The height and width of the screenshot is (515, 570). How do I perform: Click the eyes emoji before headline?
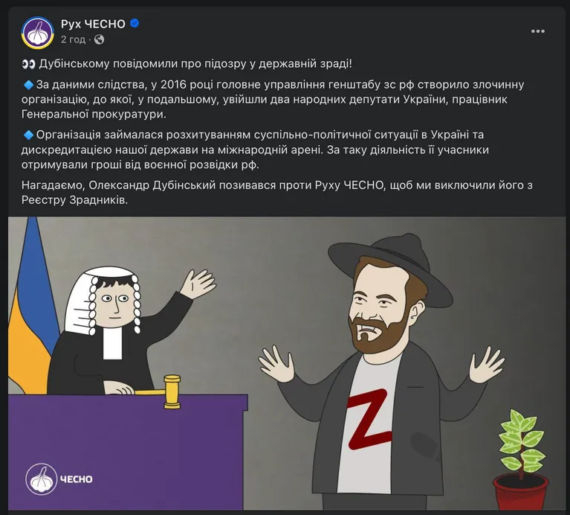[28, 64]
